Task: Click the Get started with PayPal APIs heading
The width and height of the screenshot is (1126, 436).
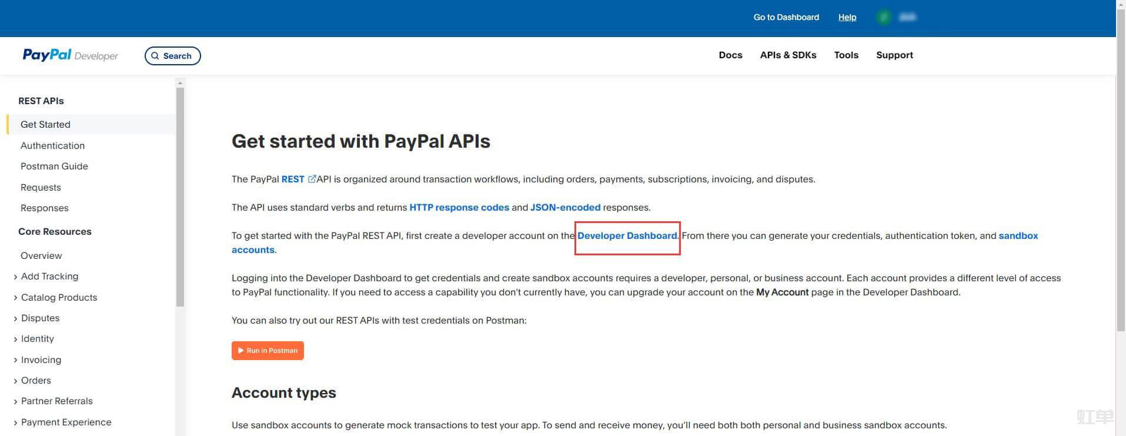Action: pos(361,141)
